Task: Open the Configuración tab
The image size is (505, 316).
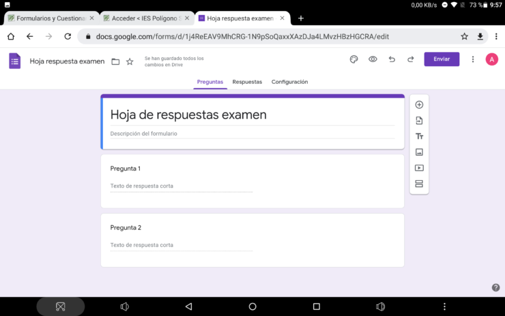Action: click(x=289, y=82)
